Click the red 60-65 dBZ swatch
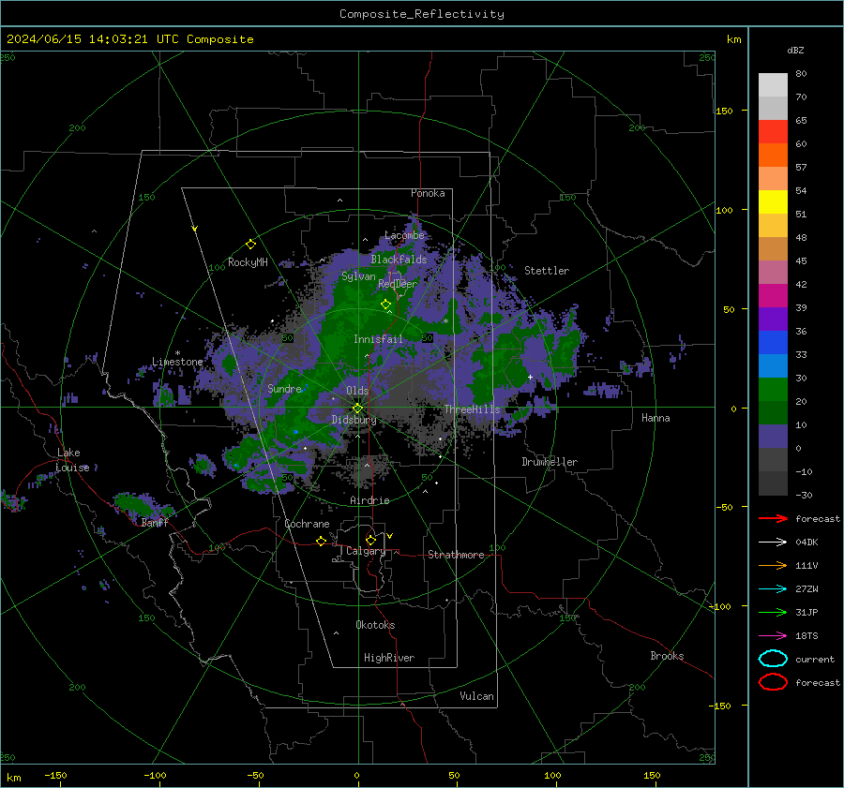Viewport: 844px width, 788px height. [x=773, y=132]
